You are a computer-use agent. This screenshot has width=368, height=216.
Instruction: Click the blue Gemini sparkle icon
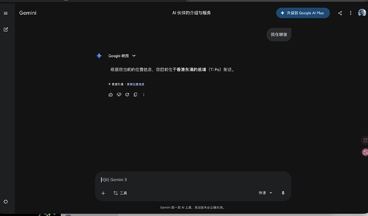99,56
